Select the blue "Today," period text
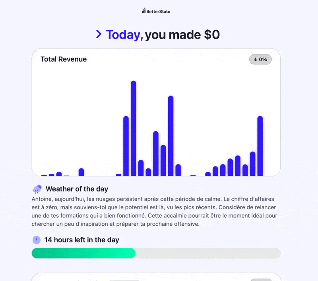The width and height of the screenshot is (318, 281). pyautogui.click(x=124, y=35)
